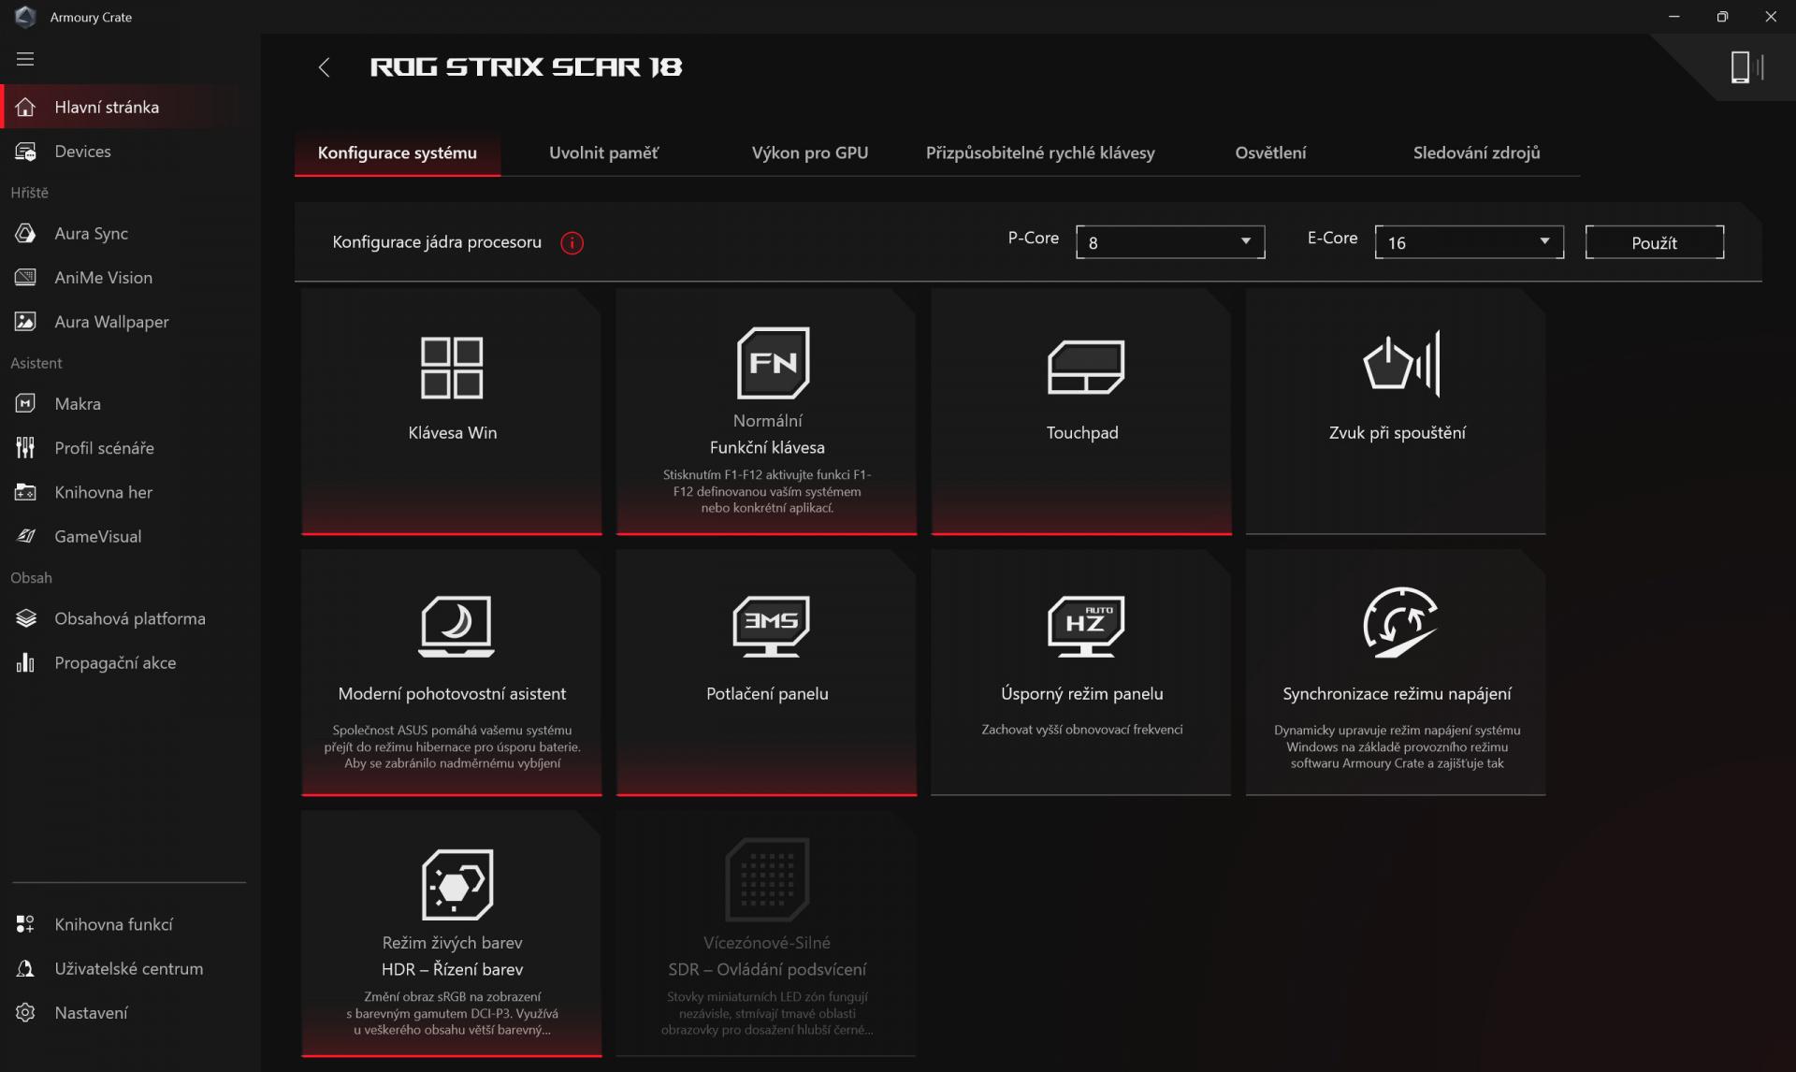Viewport: 1796px width, 1072px height.
Task: Click the back arrow beside ROG STRIX SCAR 18
Action: pyautogui.click(x=324, y=67)
